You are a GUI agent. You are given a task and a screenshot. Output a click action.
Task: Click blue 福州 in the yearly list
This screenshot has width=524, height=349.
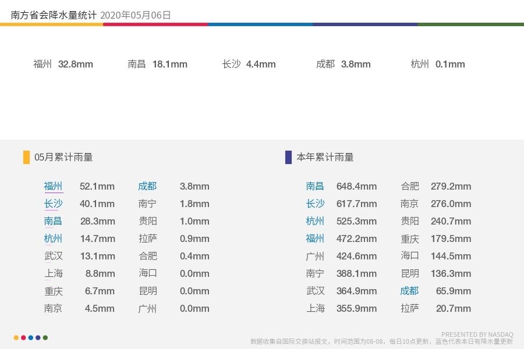click(x=315, y=238)
